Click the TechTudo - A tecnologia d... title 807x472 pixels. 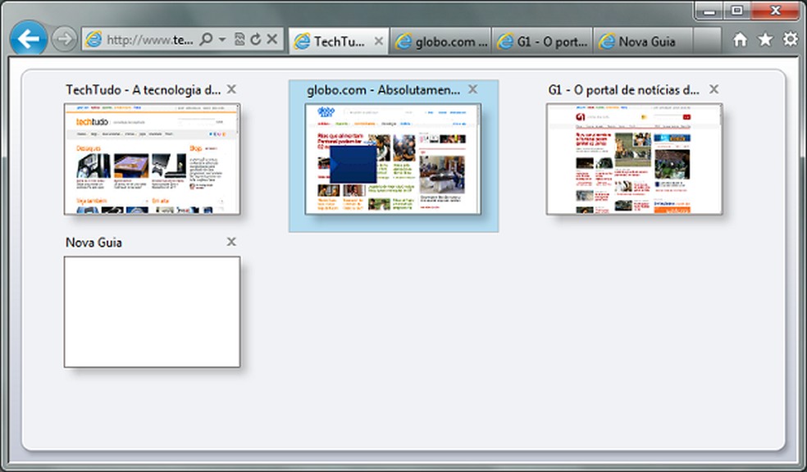click(x=143, y=89)
